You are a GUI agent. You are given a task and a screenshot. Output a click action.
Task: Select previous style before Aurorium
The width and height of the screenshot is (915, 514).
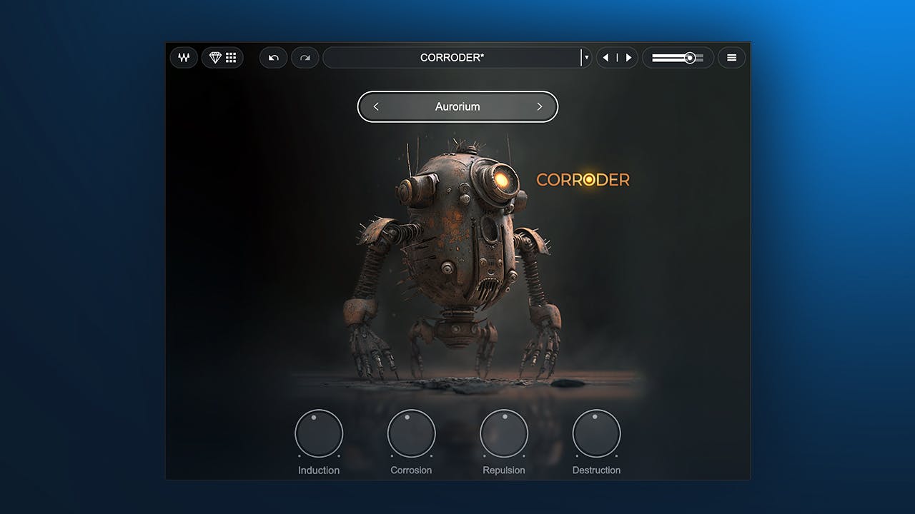point(376,106)
